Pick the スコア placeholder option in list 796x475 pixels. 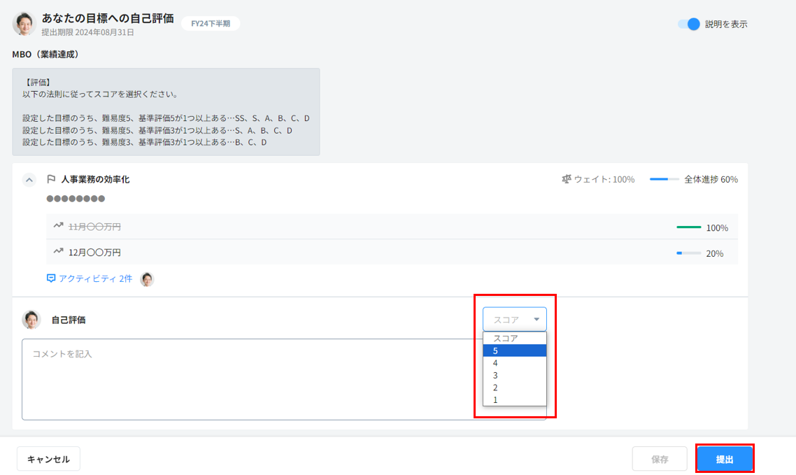[x=514, y=339]
